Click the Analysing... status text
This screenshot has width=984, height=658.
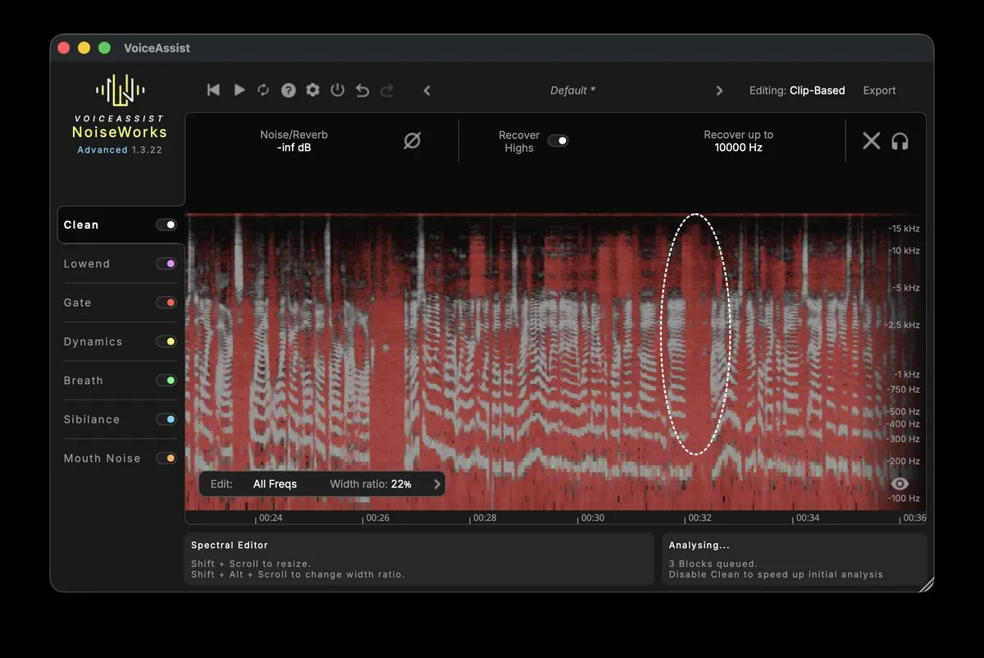(699, 545)
